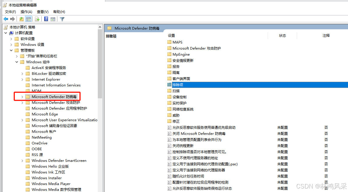
Task: Collapse the 管理模板 node
Action: [x=11, y=50]
